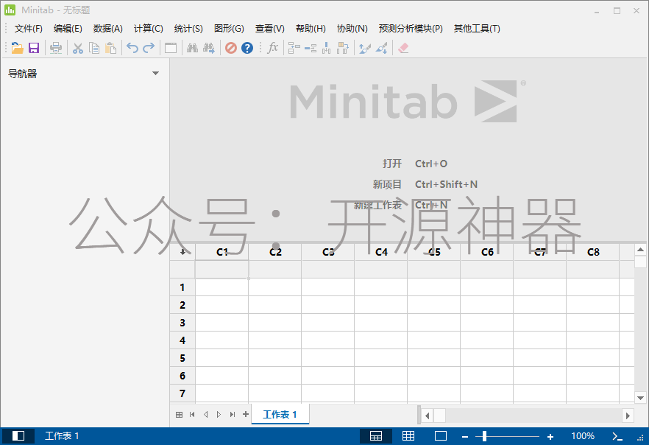Select column header C8
The image size is (649, 445).
tap(593, 251)
